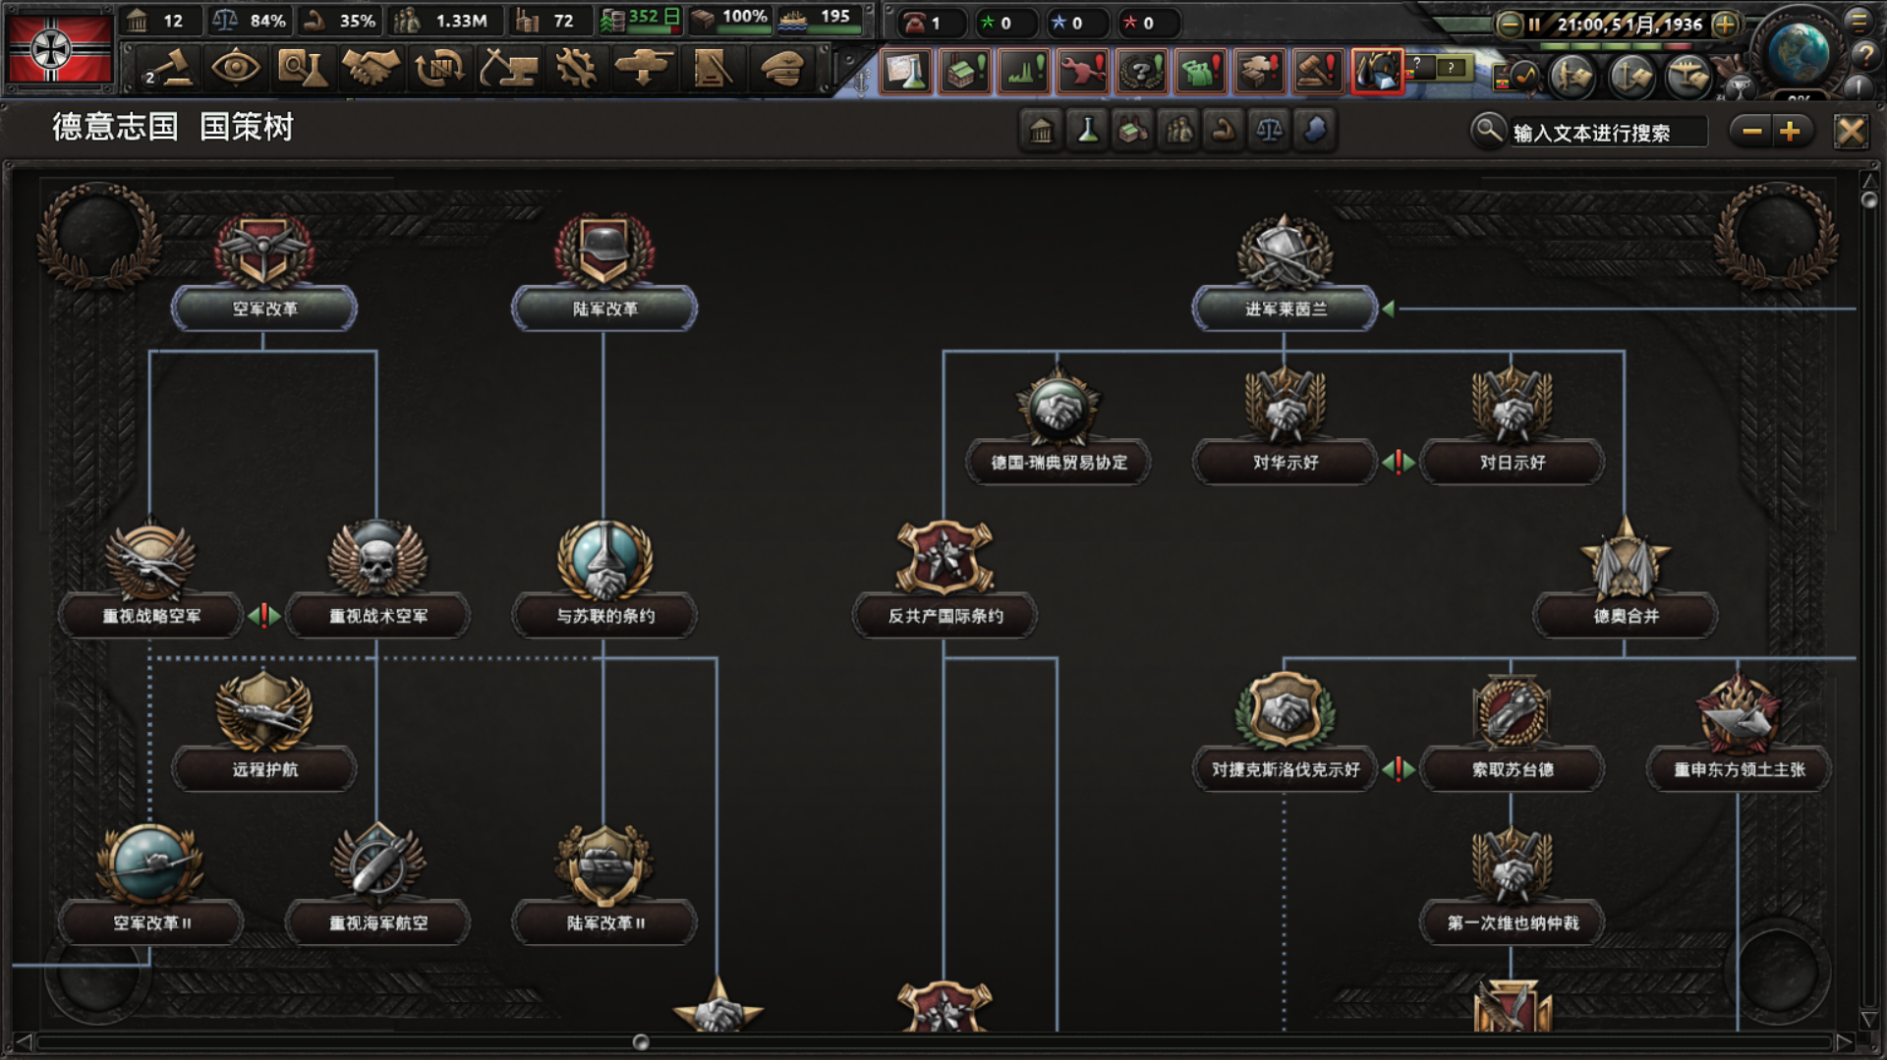Click the green uniforms alert icon
Image resolution: width=1887 pixels, height=1060 pixels.
click(1200, 71)
